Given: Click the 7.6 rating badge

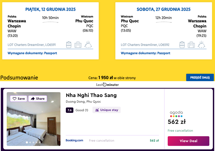Looking at the screenshot, I should 70,110.
